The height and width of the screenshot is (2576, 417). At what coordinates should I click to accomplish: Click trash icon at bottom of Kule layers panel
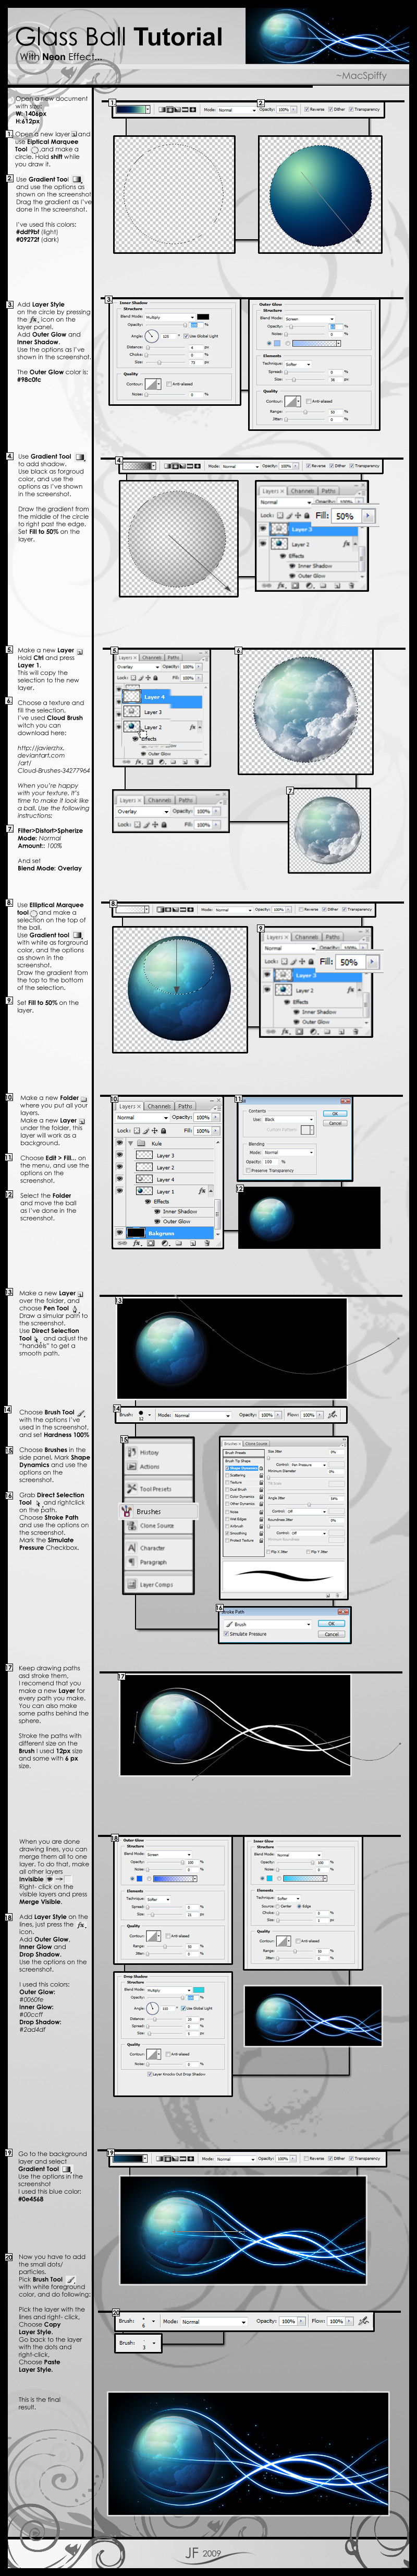[207, 1243]
